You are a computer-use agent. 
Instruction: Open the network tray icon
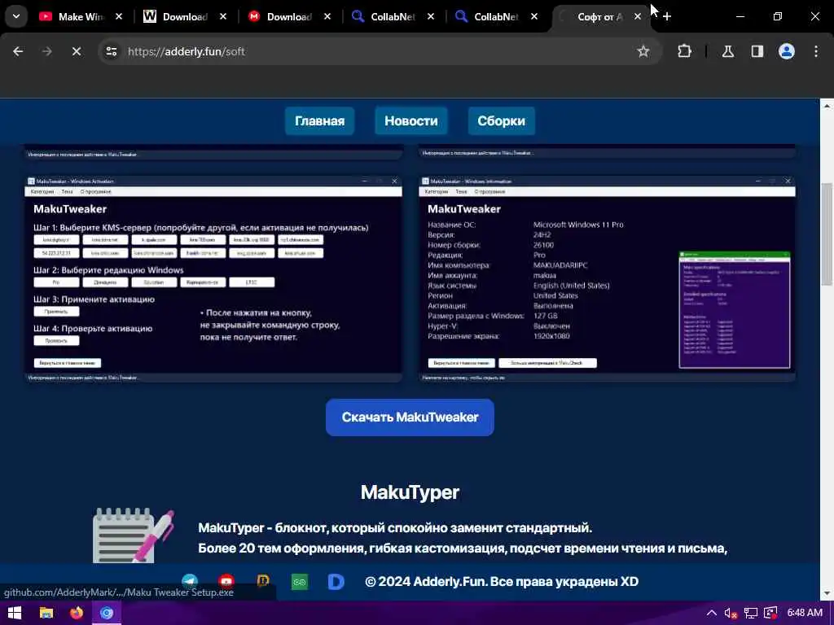[x=750, y=613]
